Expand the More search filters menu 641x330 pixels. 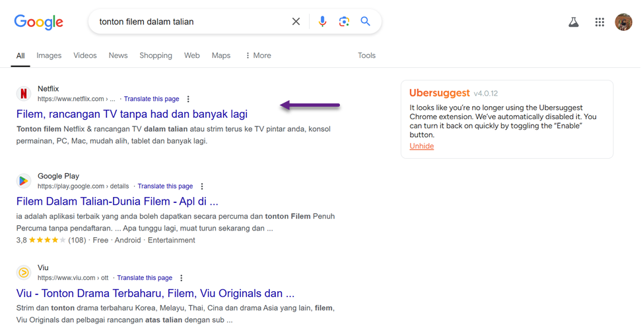point(258,55)
